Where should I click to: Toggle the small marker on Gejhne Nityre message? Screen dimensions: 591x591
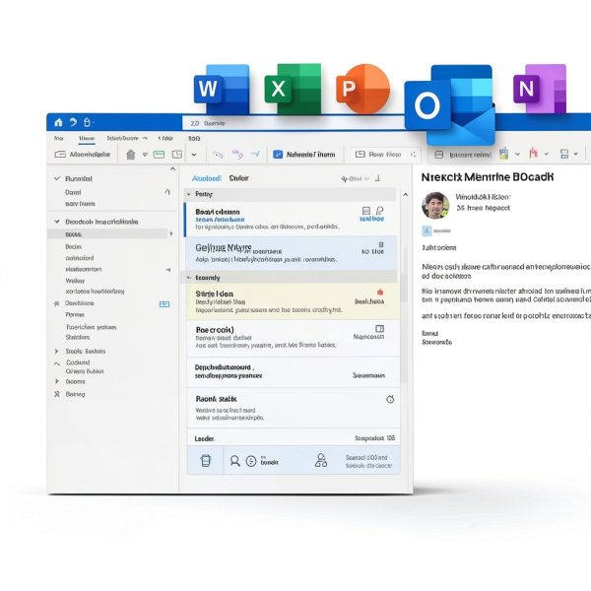point(381,244)
